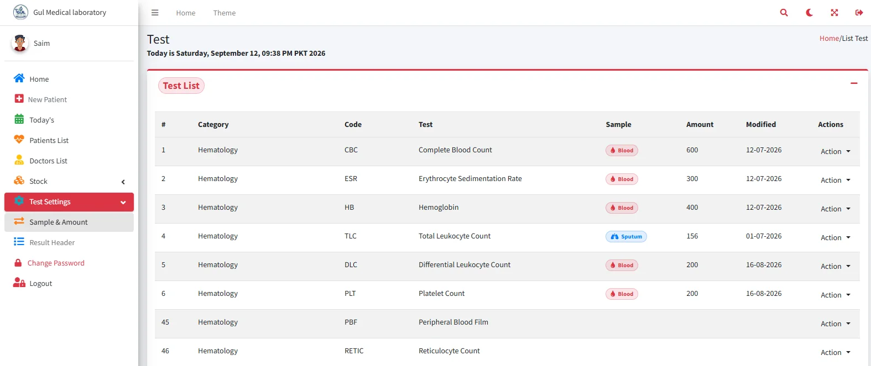Click the Blood badge for Platelet Count
Image resolution: width=871 pixels, height=366 pixels.
pyautogui.click(x=622, y=294)
